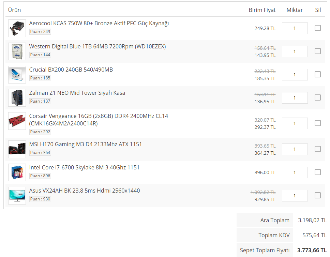Click the 'Puan : 137' points badge
This screenshot has width=330, height=257.
click(x=40, y=101)
